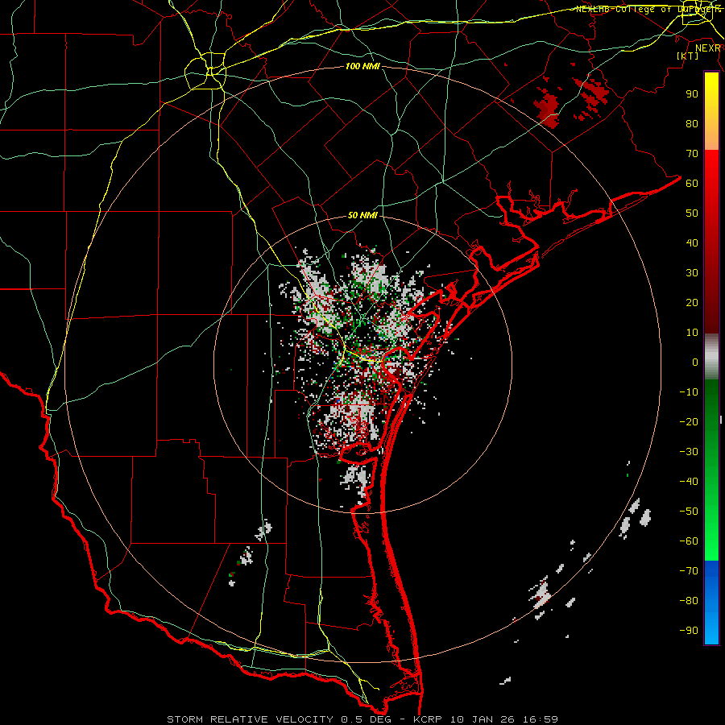The height and width of the screenshot is (725, 725).
Task: Click the [KT] units label above the color bar
Action: coord(688,56)
